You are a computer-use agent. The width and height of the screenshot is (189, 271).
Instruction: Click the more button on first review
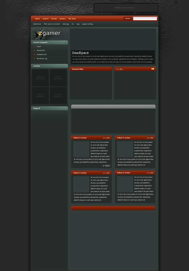coord(107,166)
